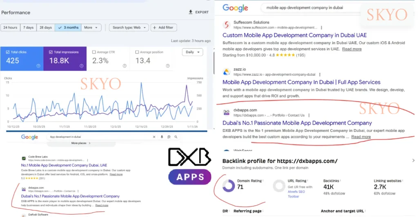Click Read more in the right DXB APPS snippet
Viewport: 418px width, 217px height.
[x=361, y=137]
